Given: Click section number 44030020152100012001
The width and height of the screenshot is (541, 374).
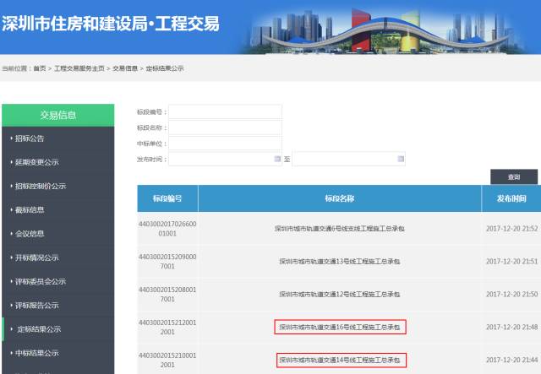Looking at the screenshot, I should pyautogui.click(x=167, y=360).
